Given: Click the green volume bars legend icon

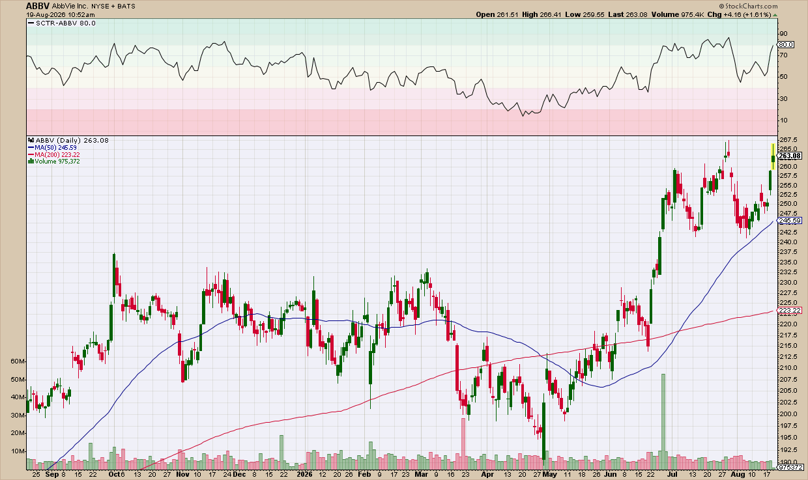Looking at the screenshot, I should click(31, 162).
